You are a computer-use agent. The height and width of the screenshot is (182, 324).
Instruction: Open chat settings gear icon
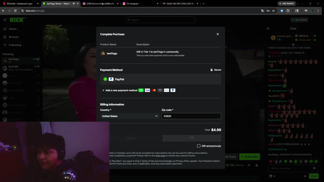[305, 176]
